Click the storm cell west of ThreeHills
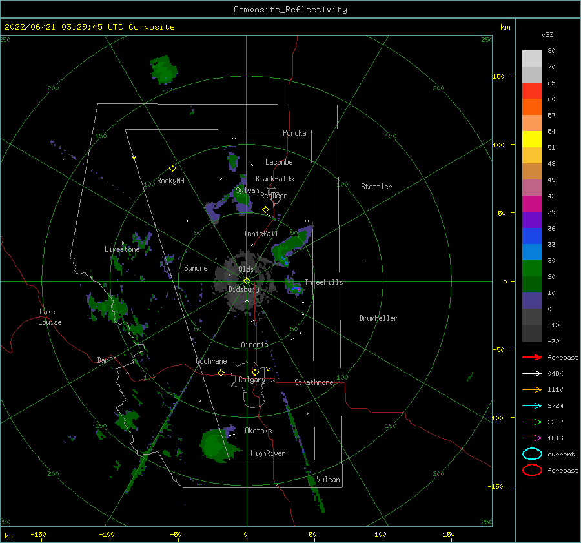581x543 pixels. (x=294, y=286)
